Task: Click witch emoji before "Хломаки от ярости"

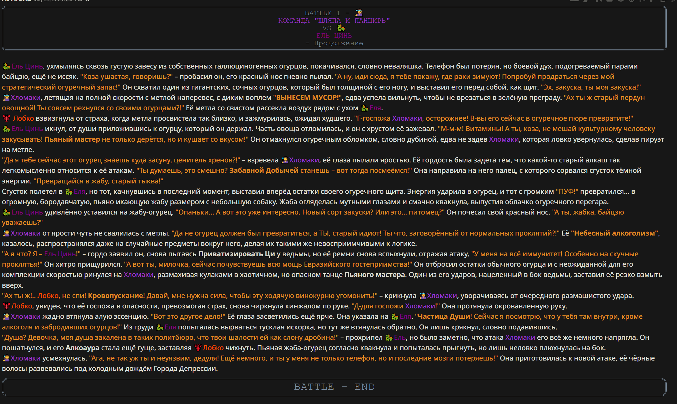Action: click(x=6, y=234)
